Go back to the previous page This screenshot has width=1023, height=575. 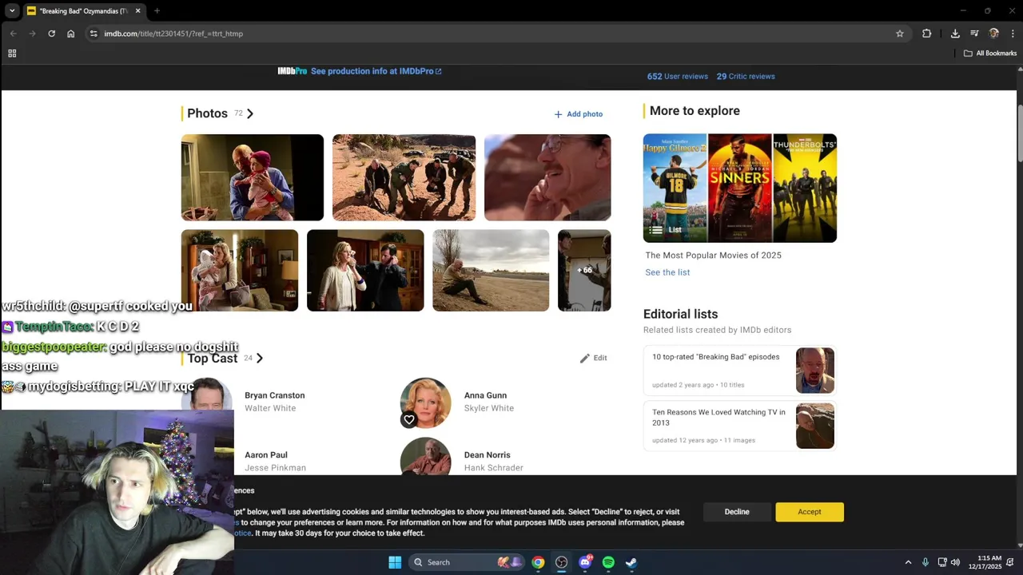13,34
